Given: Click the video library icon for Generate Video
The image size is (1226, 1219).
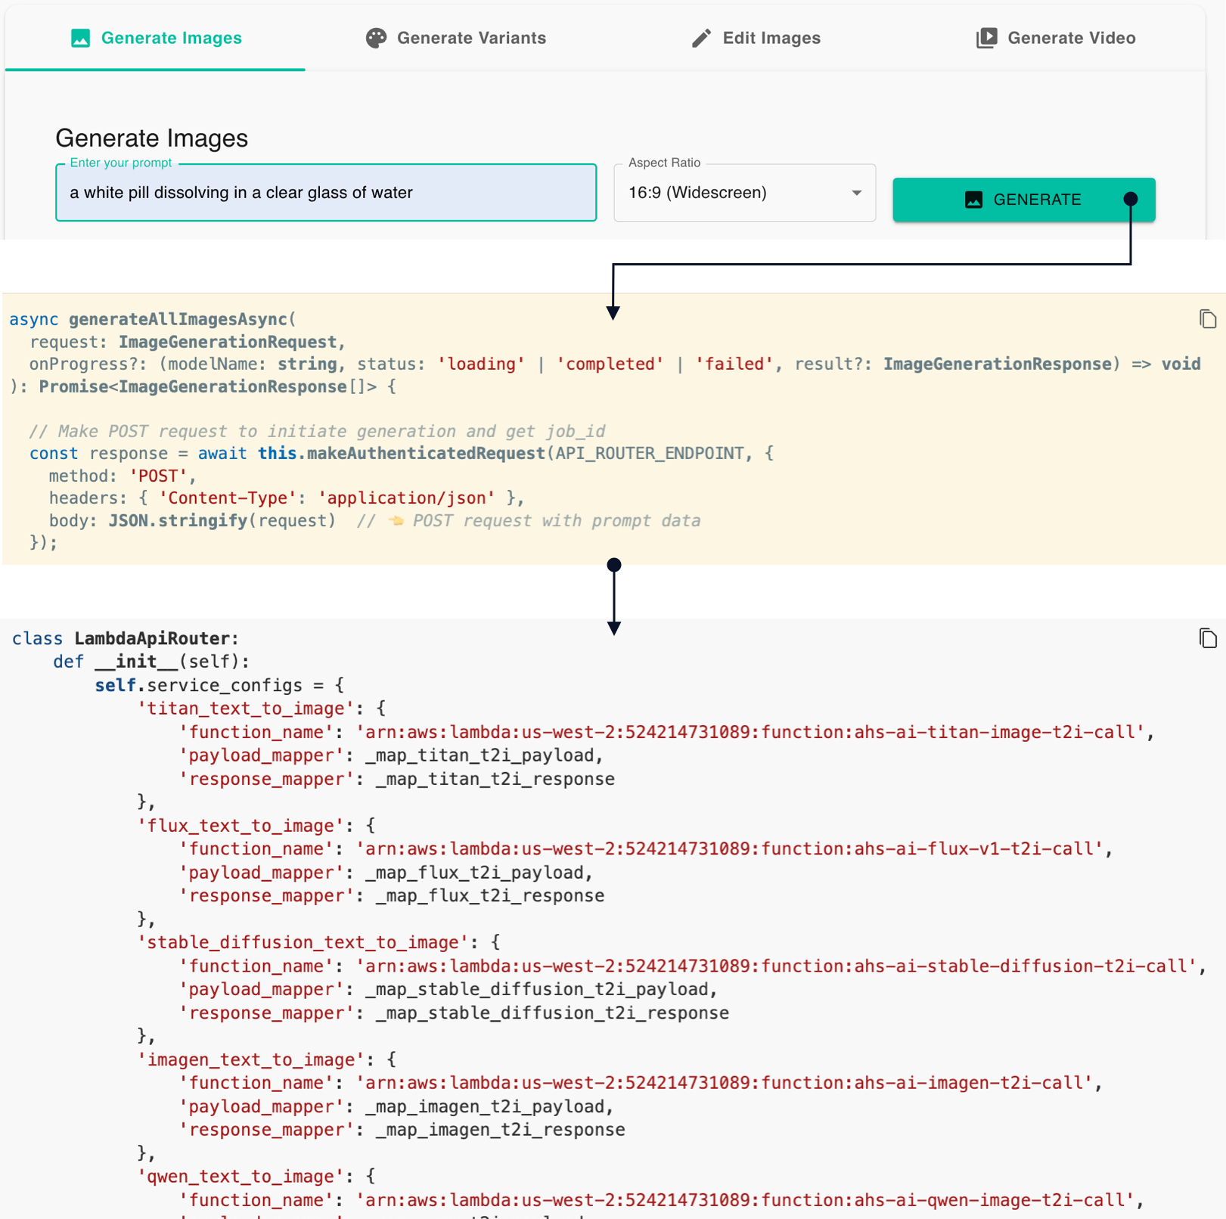Looking at the screenshot, I should pyautogui.click(x=986, y=38).
